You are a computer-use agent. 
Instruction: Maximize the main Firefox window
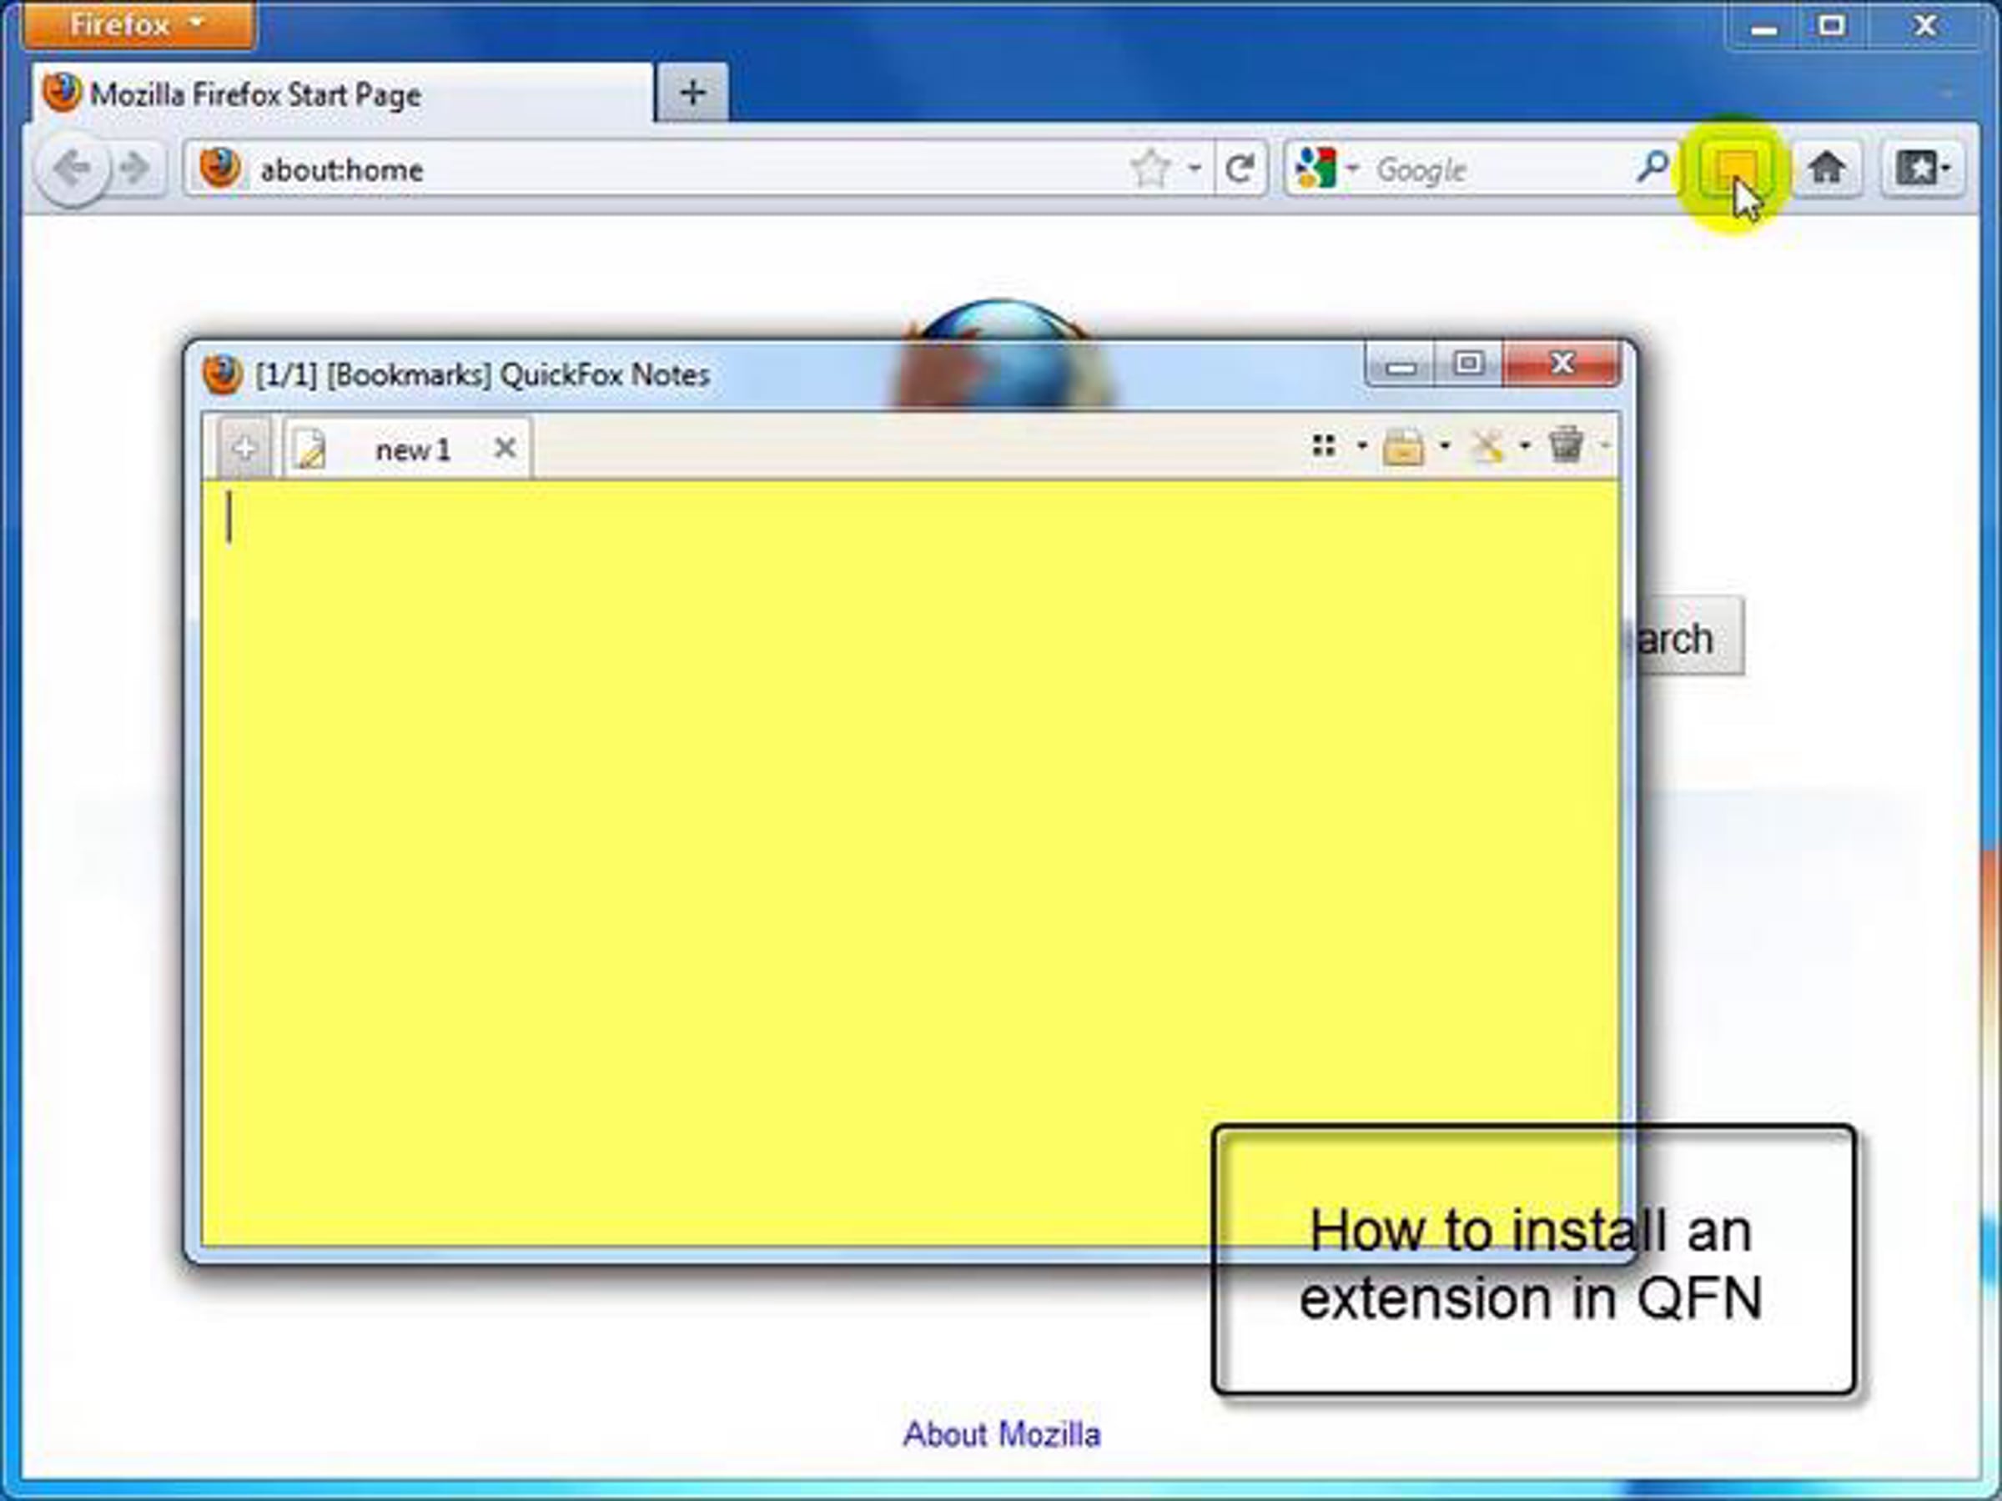1833,28
